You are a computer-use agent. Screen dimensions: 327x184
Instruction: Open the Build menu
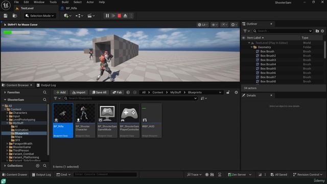click(x=65, y=2)
